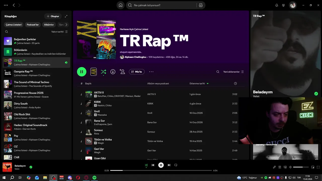Screen dimensions: 322x181
Task: Open friend activity icon
Action: coord(284,5)
